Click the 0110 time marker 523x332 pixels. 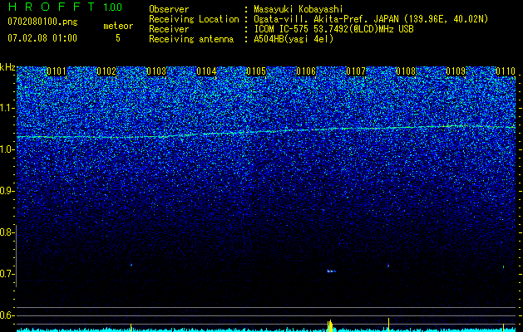506,71
